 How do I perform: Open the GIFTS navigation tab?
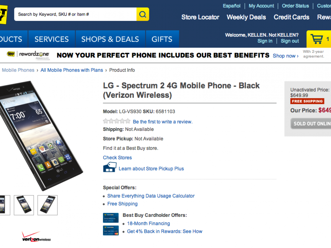tap(162, 39)
